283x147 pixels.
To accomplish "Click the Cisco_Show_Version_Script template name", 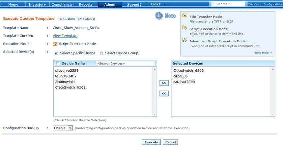I will point(76,28).
